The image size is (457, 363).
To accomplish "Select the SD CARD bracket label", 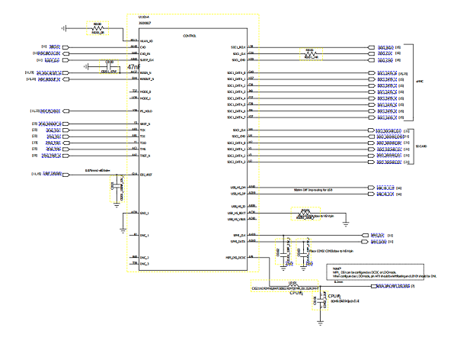I will coord(425,145).
